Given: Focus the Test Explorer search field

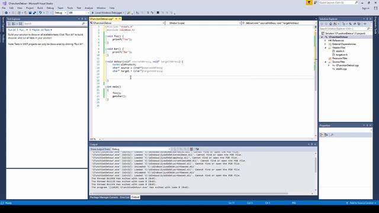Looking at the screenshot, I should 54,24.
